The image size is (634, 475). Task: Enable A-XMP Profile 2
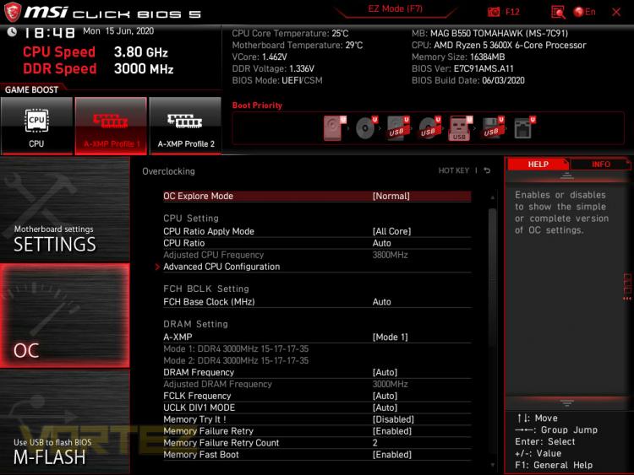tap(186, 125)
